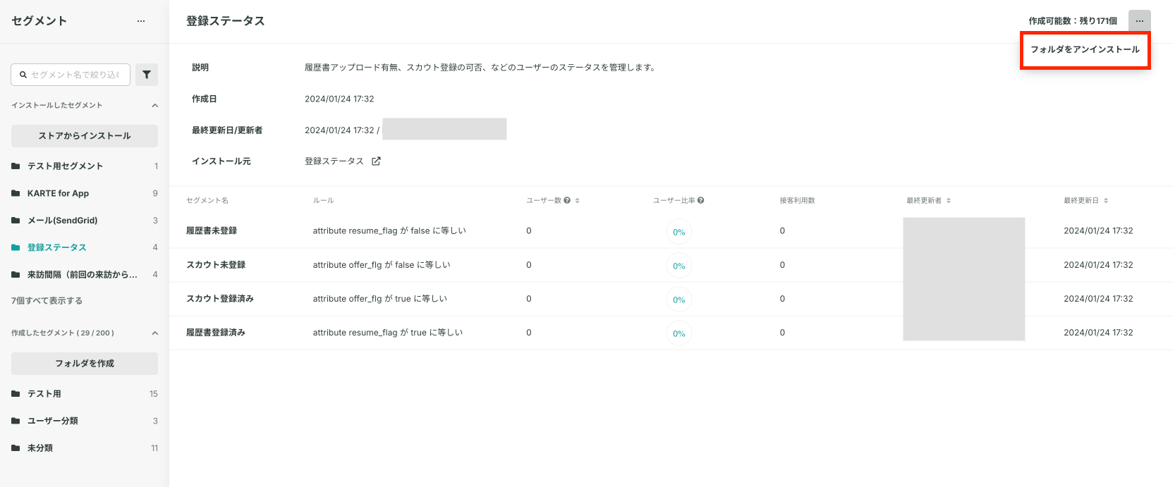Click フォルダを作成 button
This screenshot has width=1175, height=487.
(x=85, y=364)
